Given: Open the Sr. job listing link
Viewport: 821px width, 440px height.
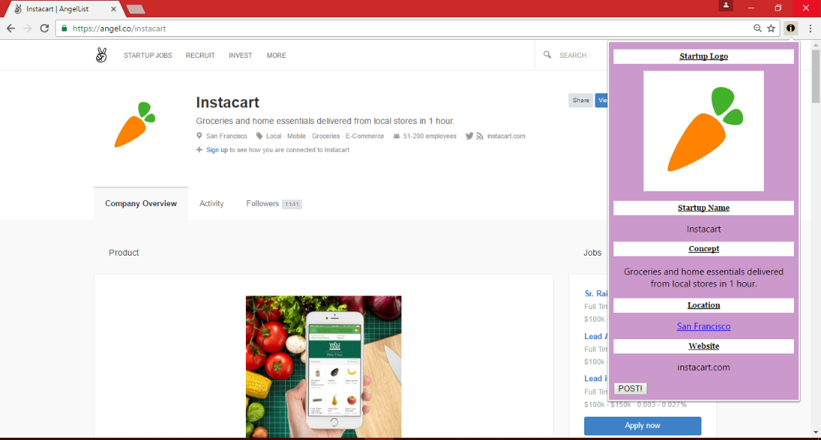Looking at the screenshot, I should pos(596,294).
